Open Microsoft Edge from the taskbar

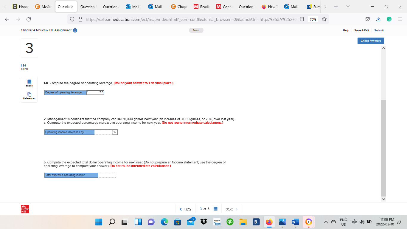pos(164,222)
